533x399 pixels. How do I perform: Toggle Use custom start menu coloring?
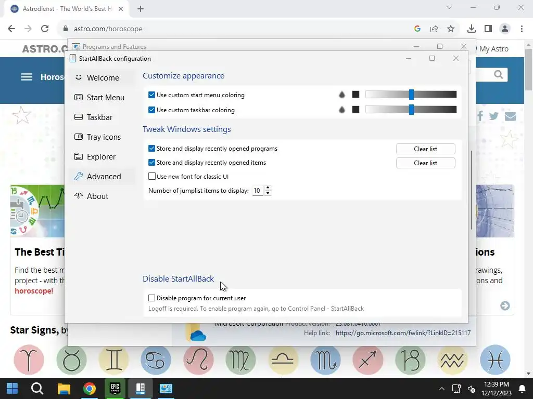pos(151,95)
